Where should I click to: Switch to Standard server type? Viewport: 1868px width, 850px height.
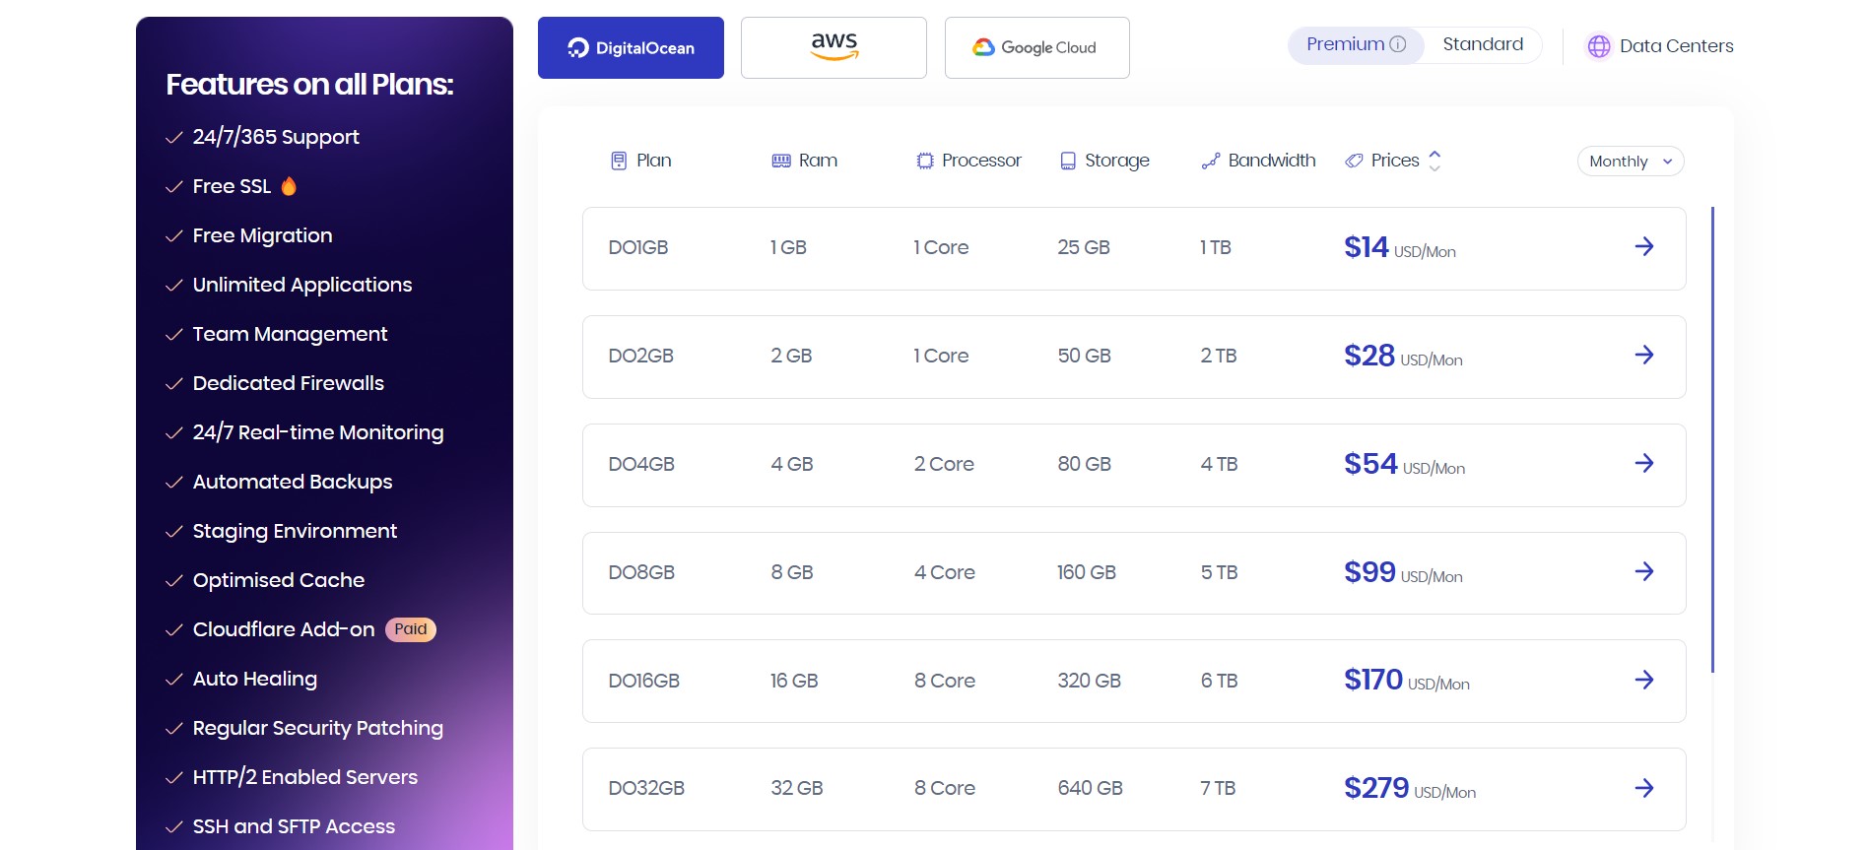pos(1482,44)
